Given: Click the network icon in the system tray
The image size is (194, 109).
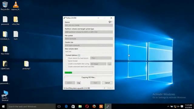Looking at the screenshot, I should [x=175, y=106].
